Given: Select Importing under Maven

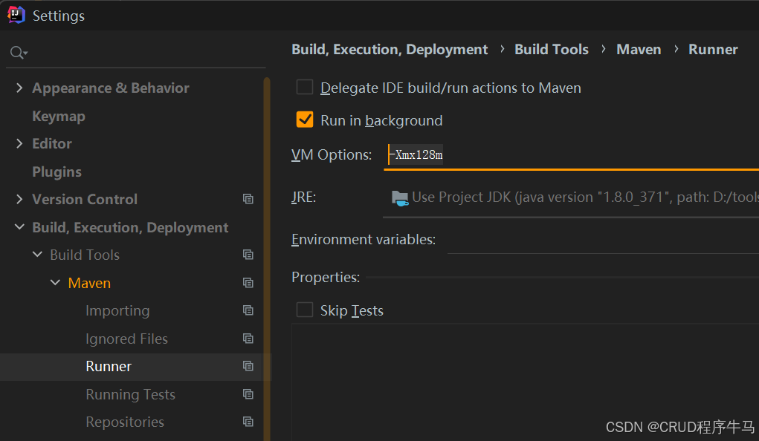Looking at the screenshot, I should point(117,310).
